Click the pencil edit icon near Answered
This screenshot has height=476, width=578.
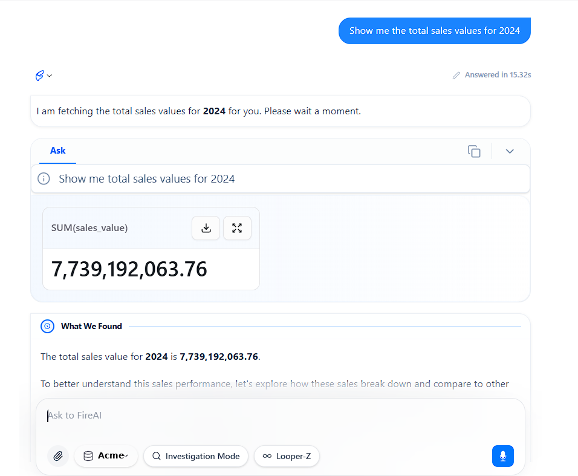pos(456,75)
